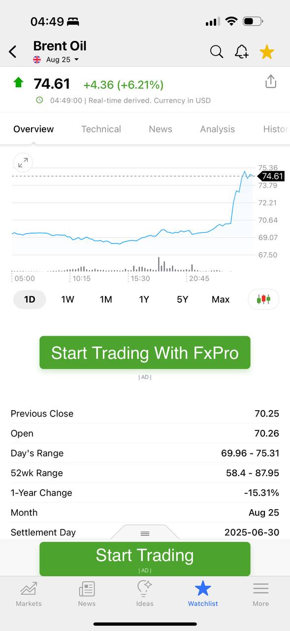
Task: Open the More menu icon
Action: 261,594
